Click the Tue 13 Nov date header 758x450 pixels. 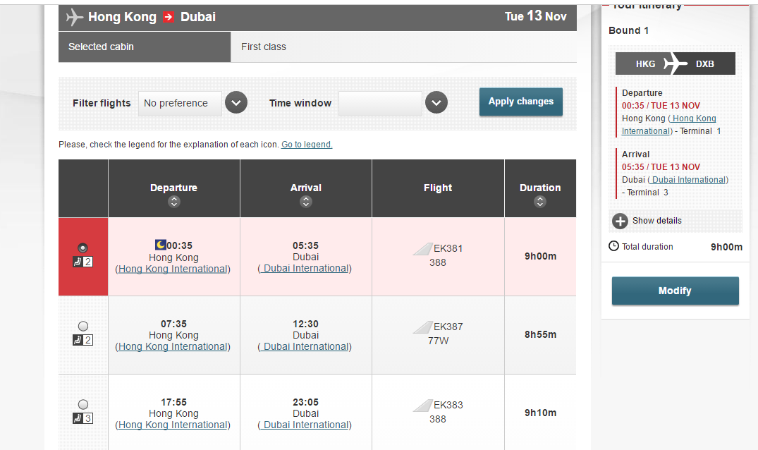[536, 16]
